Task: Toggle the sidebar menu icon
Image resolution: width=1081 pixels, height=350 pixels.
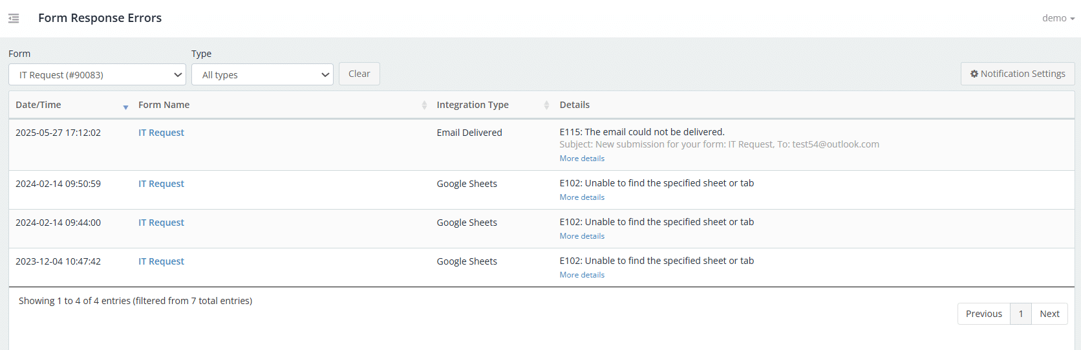Action: (14, 18)
